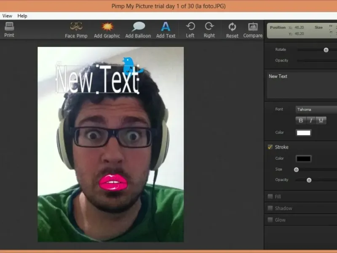The image size is (337, 253).
Task: Open the black stroke color swatch
Action: (x=303, y=159)
